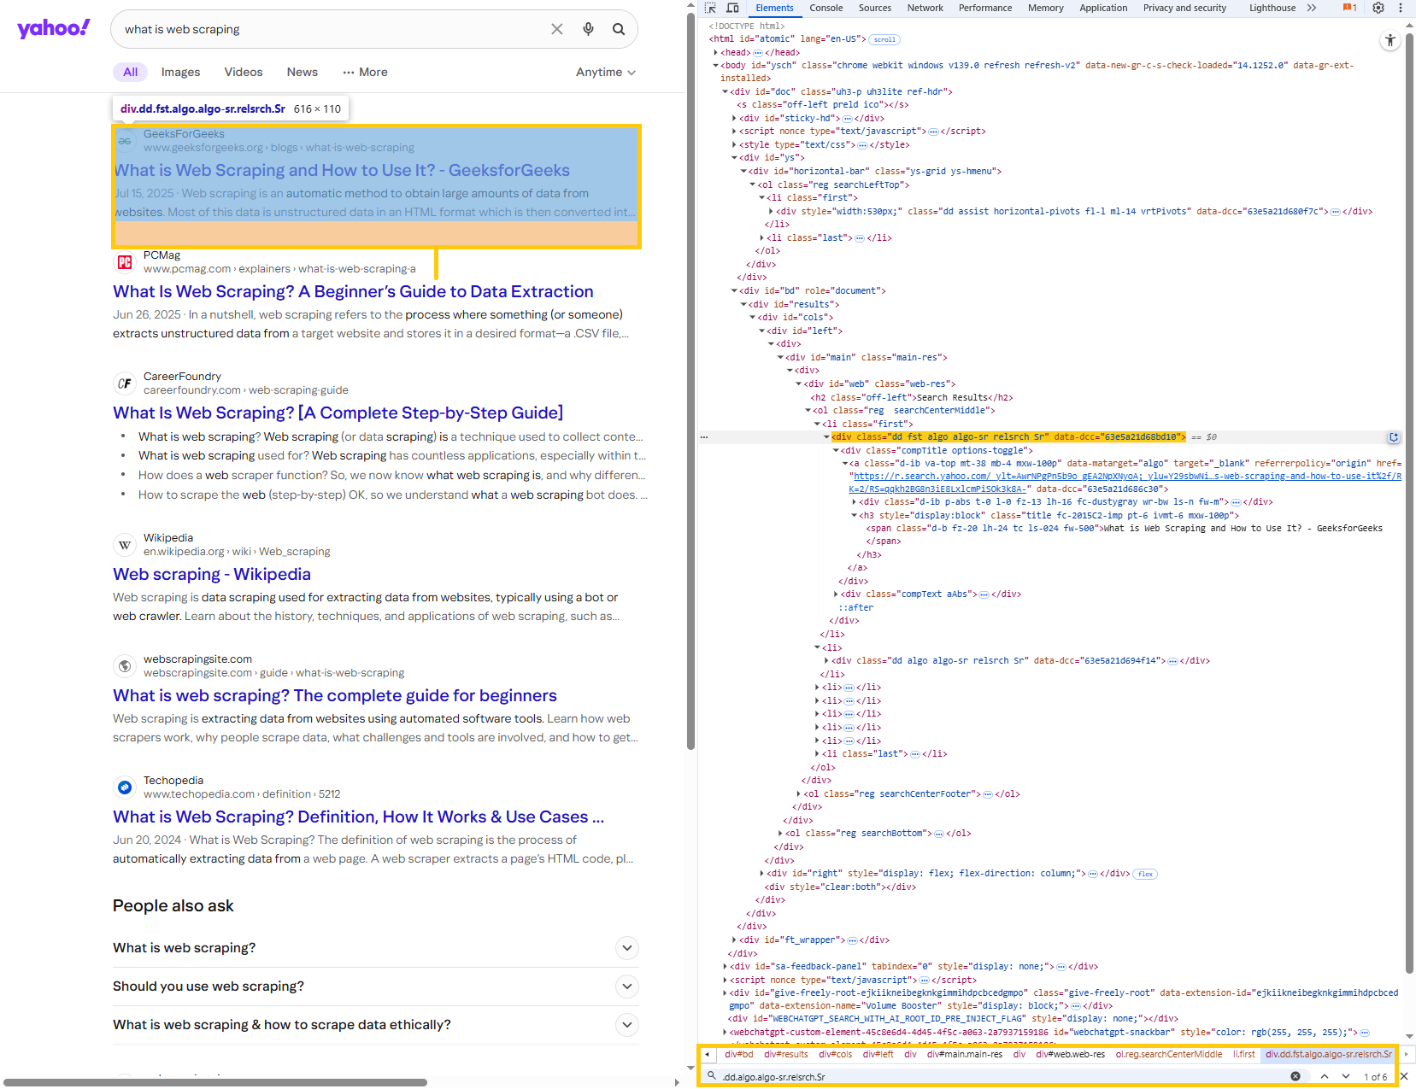The width and height of the screenshot is (1416, 1089).
Task: Switch to the Console tab
Action: pyautogui.click(x=826, y=8)
